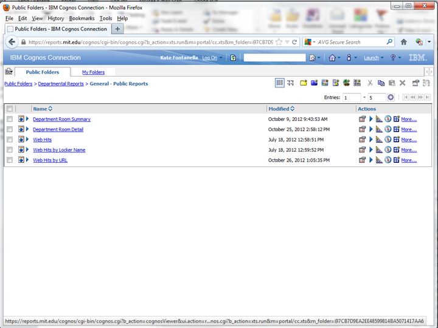This screenshot has width=438, height=328.
Task: Toggle the select-all checkbox in header row
Action: pos(10,109)
